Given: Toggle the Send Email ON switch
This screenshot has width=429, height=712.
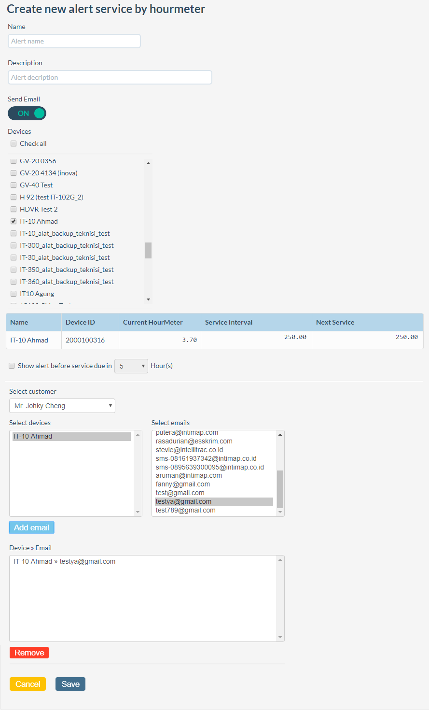Looking at the screenshot, I should (x=27, y=114).
